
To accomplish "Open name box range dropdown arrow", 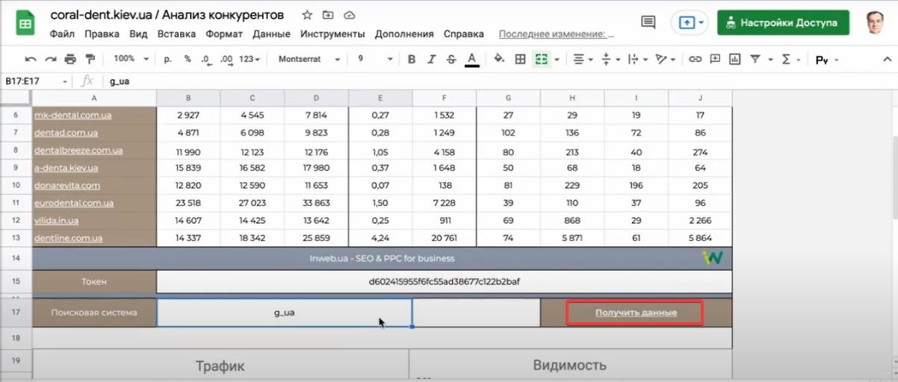I will [65, 81].
